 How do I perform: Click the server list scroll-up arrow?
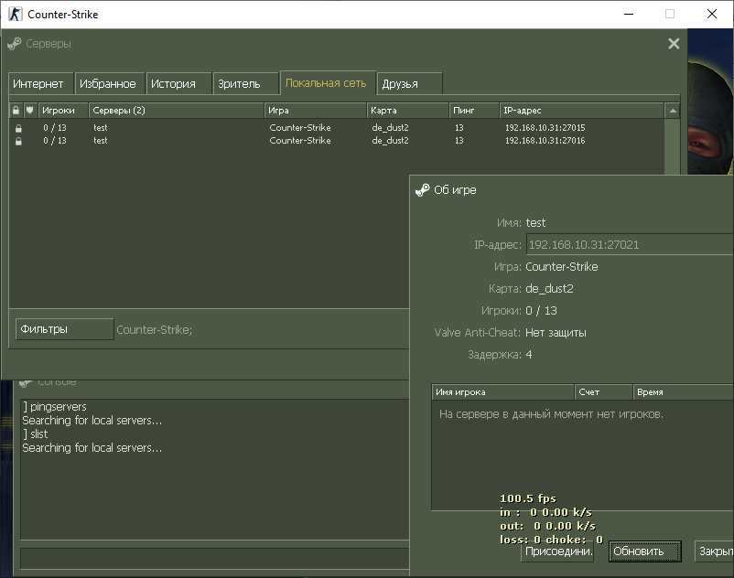pos(673,111)
